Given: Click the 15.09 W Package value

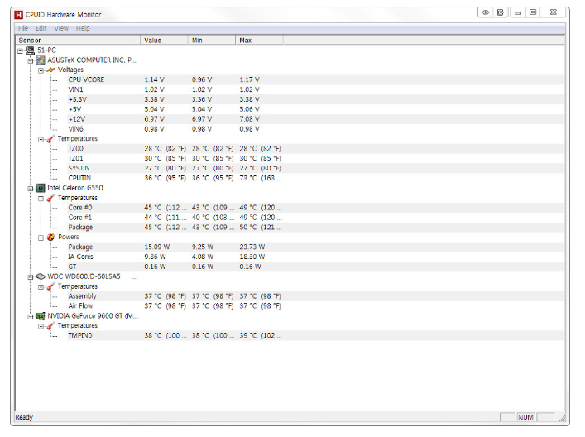Looking at the screenshot, I should click(157, 247).
